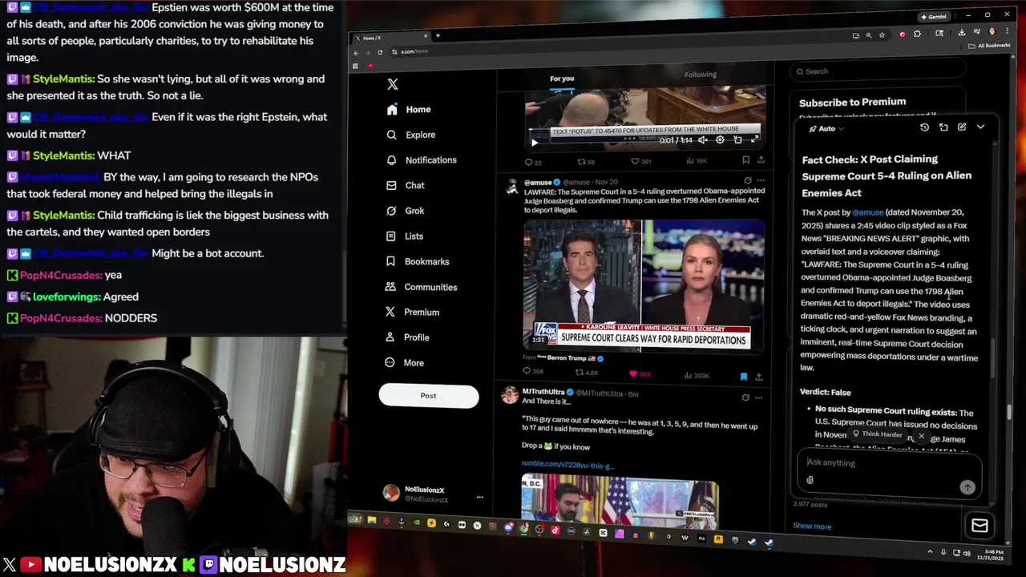
Task: Open the Fox News video thumbnail
Action: [x=644, y=285]
